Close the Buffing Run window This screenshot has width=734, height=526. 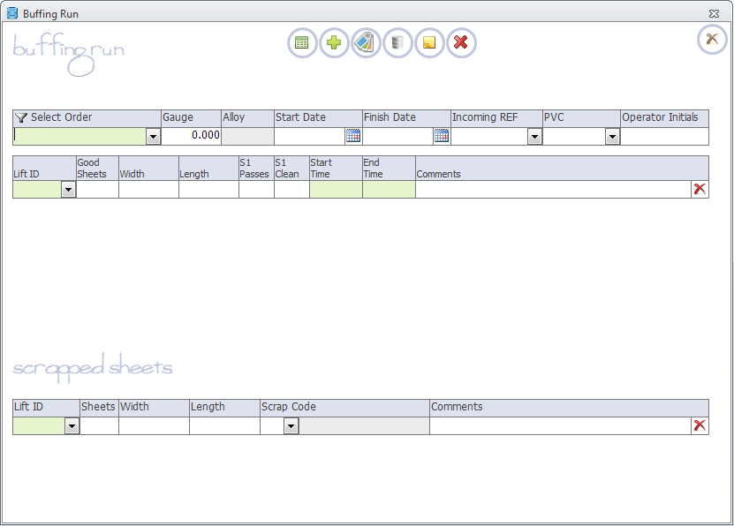pyautogui.click(x=714, y=13)
